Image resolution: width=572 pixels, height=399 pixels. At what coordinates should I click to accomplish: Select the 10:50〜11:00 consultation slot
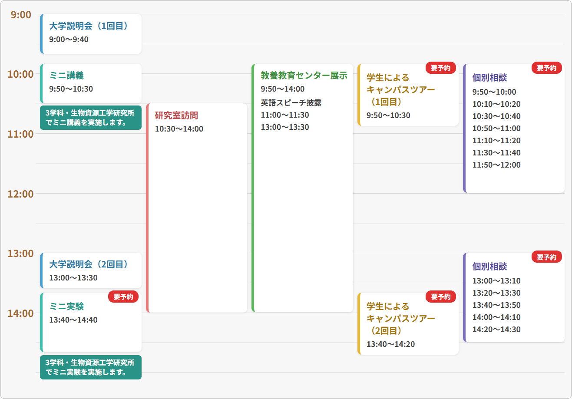(x=496, y=129)
